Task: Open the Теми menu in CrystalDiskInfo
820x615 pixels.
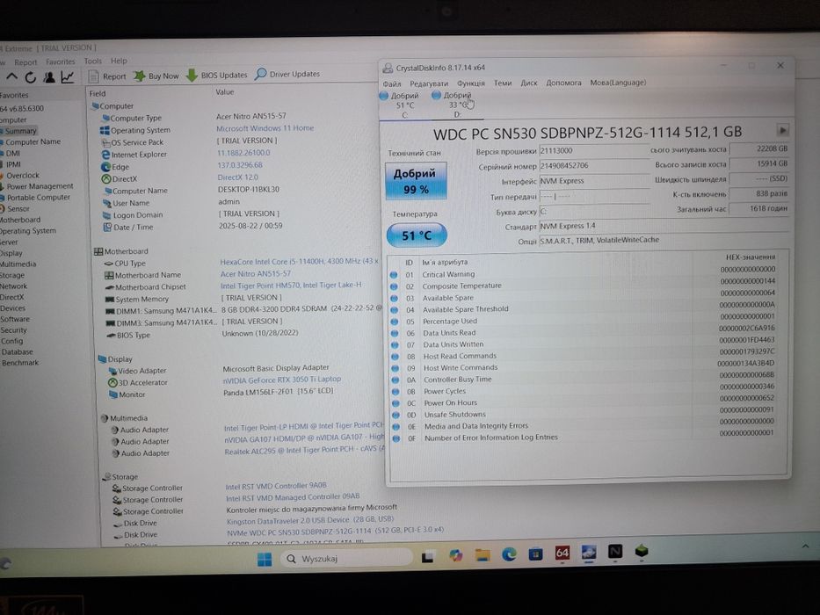Action: pos(503,83)
